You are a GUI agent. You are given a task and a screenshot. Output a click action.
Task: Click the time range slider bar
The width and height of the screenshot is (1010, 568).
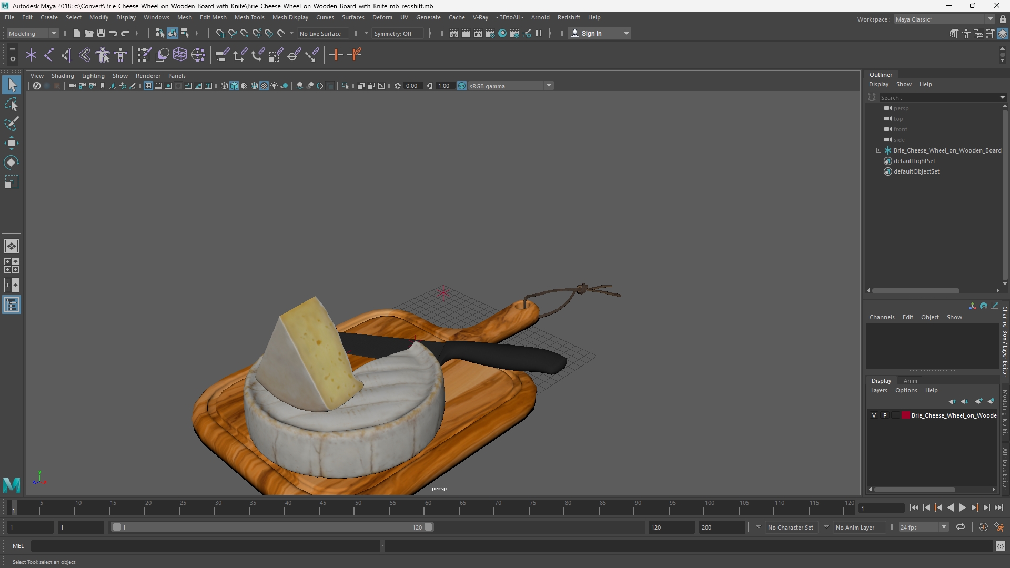(x=272, y=527)
